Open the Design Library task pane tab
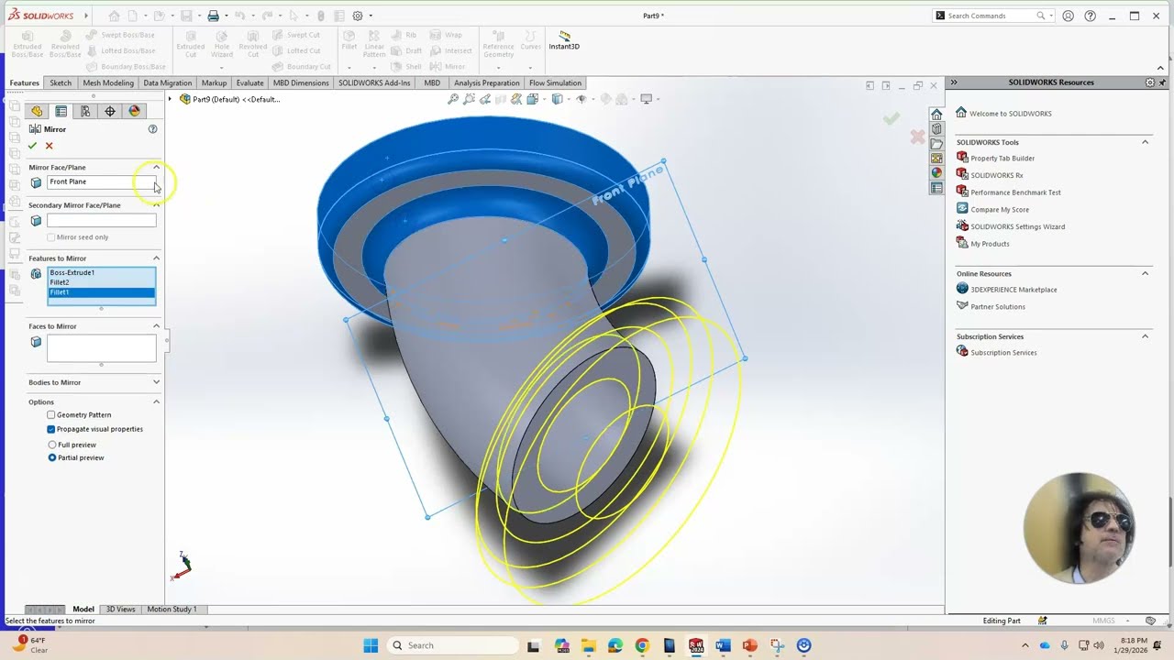 pyautogui.click(x=936, y=129)
